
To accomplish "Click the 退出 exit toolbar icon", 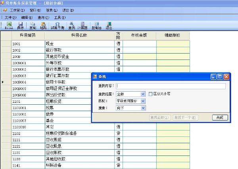I will tap(109, 25).
